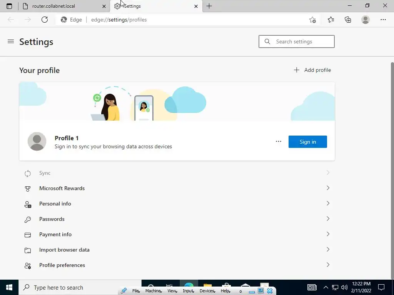Click VirtualBox mini toolbar minimize icon
The image size is (394, 295).
252,292
